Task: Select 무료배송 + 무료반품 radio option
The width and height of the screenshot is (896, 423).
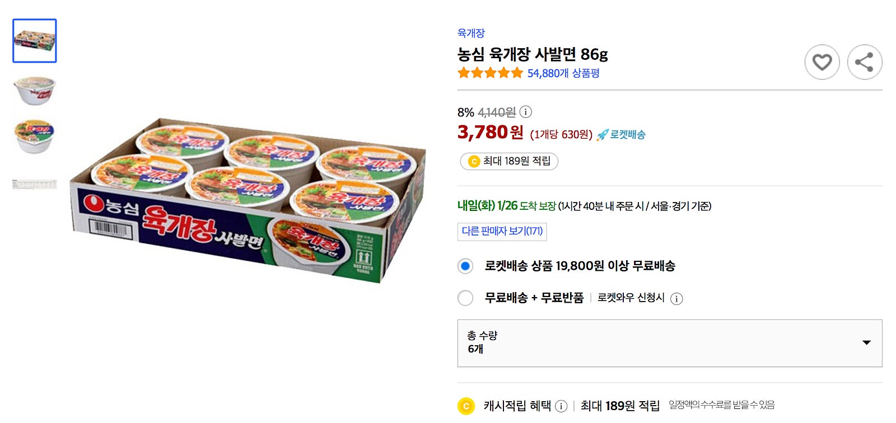Action: tap(465, 298)
